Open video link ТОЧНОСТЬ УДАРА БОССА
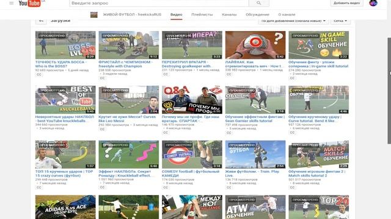Image resolution: width=391 pixels, height=219 pixels. (61, 64)
